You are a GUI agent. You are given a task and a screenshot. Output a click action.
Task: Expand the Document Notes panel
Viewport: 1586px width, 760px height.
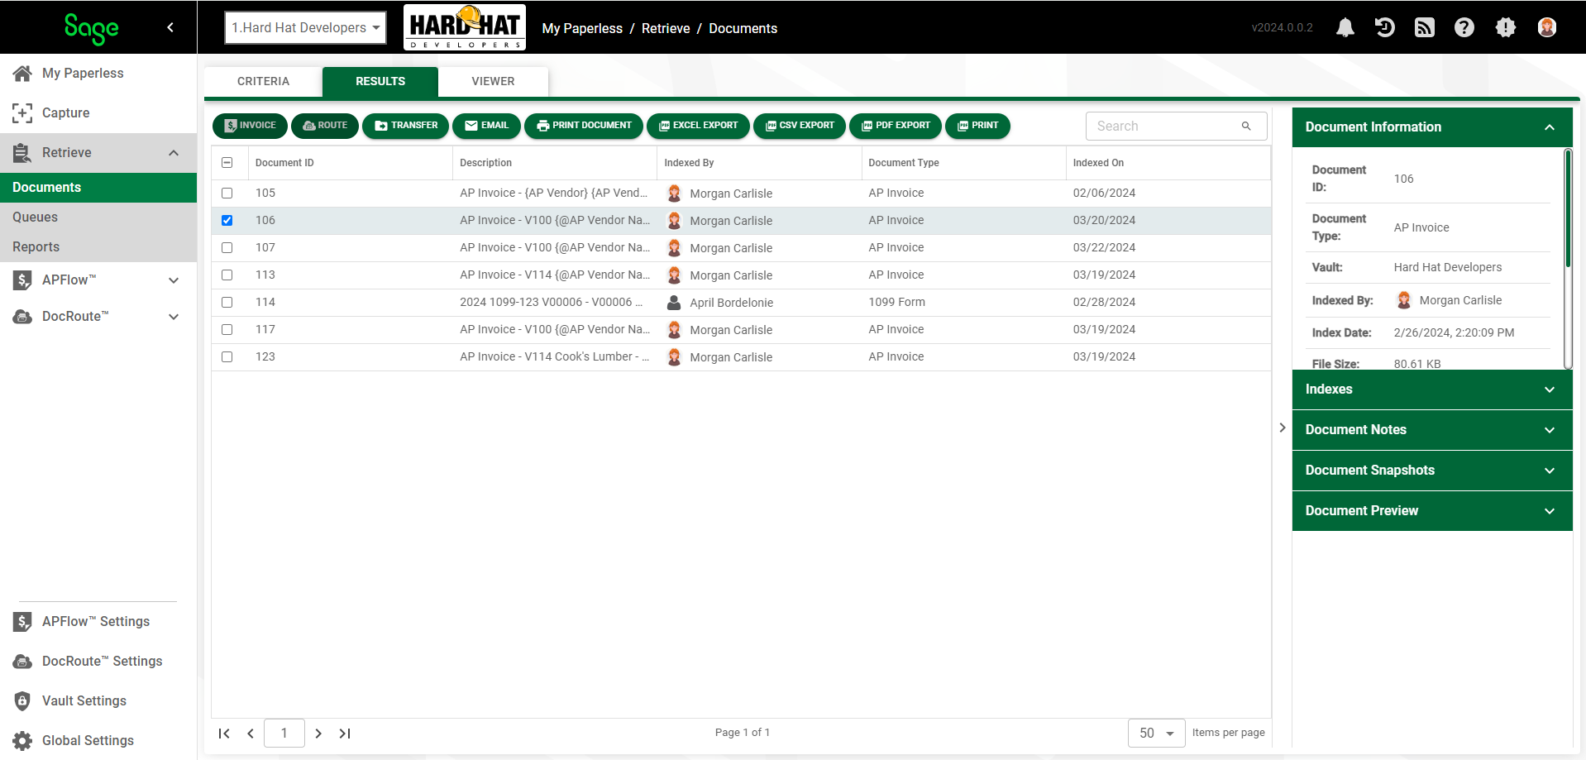pos(1432,430)
